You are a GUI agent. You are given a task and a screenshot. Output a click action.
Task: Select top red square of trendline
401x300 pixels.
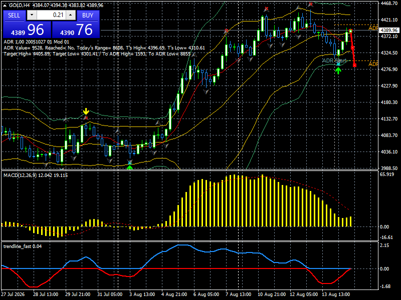point(350,31)
